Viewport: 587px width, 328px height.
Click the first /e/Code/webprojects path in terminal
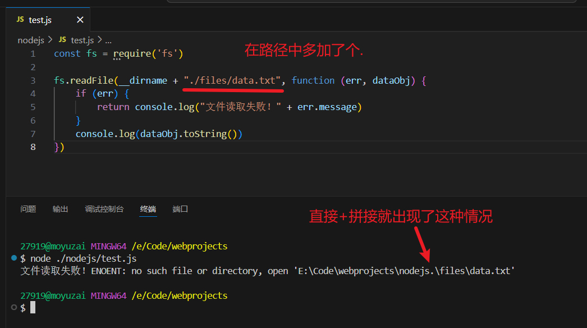coord(180,247)
